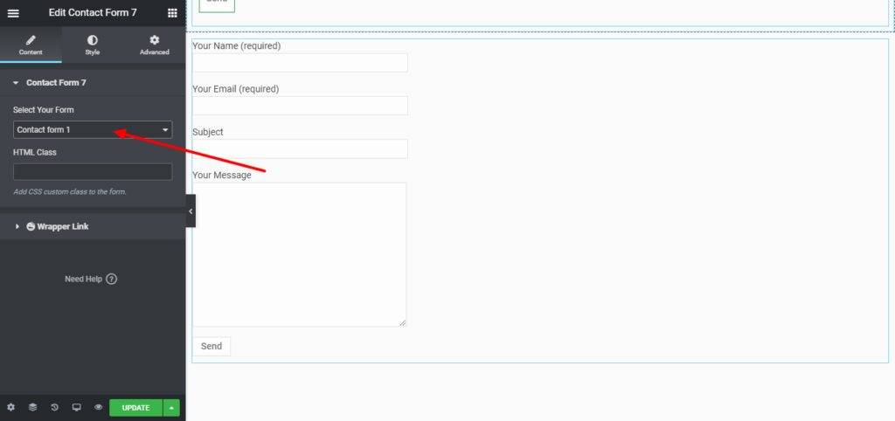Click the HTML Class input field
The width and height of the screenshot is (895, 421).
(x=93, y=172)
